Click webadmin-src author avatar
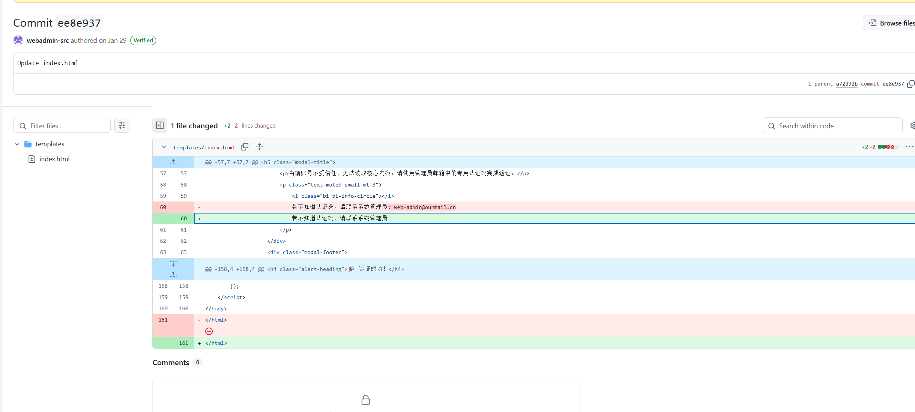The width and height of the screenshot is (915, 412). [18, 40]
